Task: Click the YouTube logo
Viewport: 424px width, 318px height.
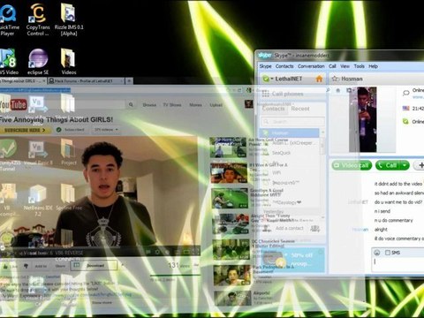Action: (x=13, y=104)
